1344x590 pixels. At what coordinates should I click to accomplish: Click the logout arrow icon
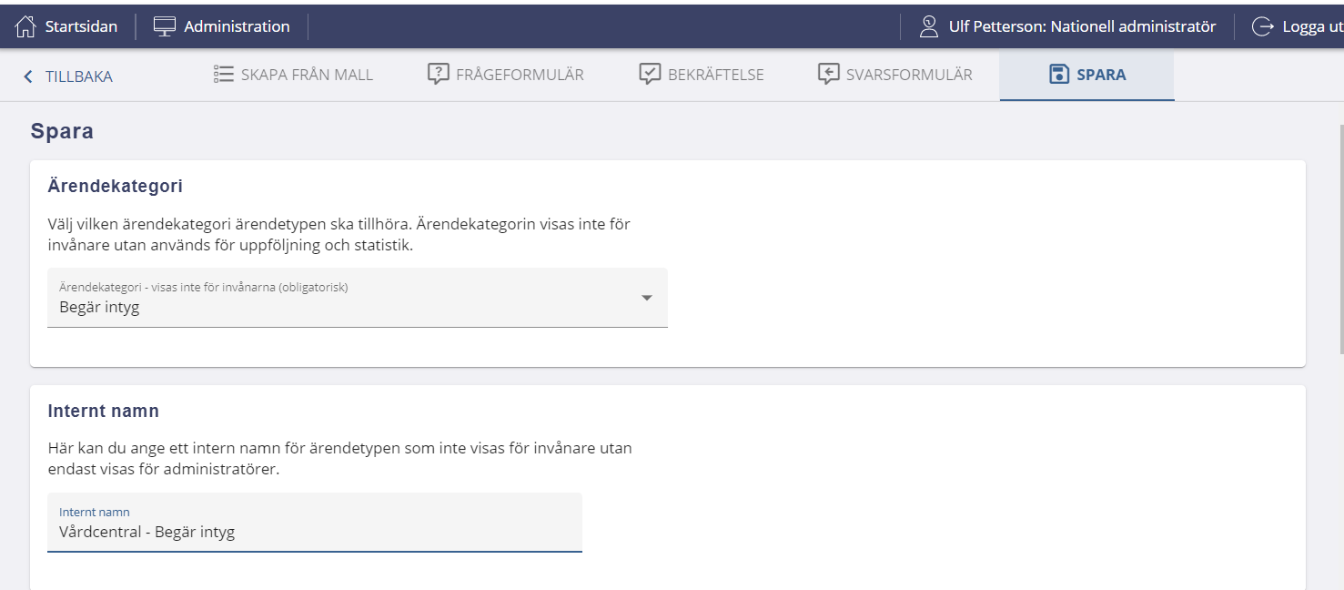coord(1262,26)
